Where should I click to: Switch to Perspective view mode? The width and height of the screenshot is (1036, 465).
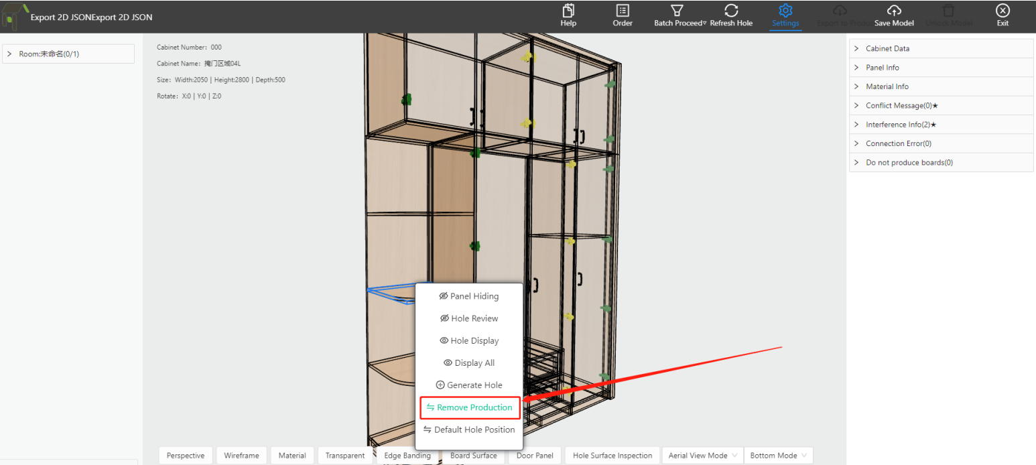186,456
